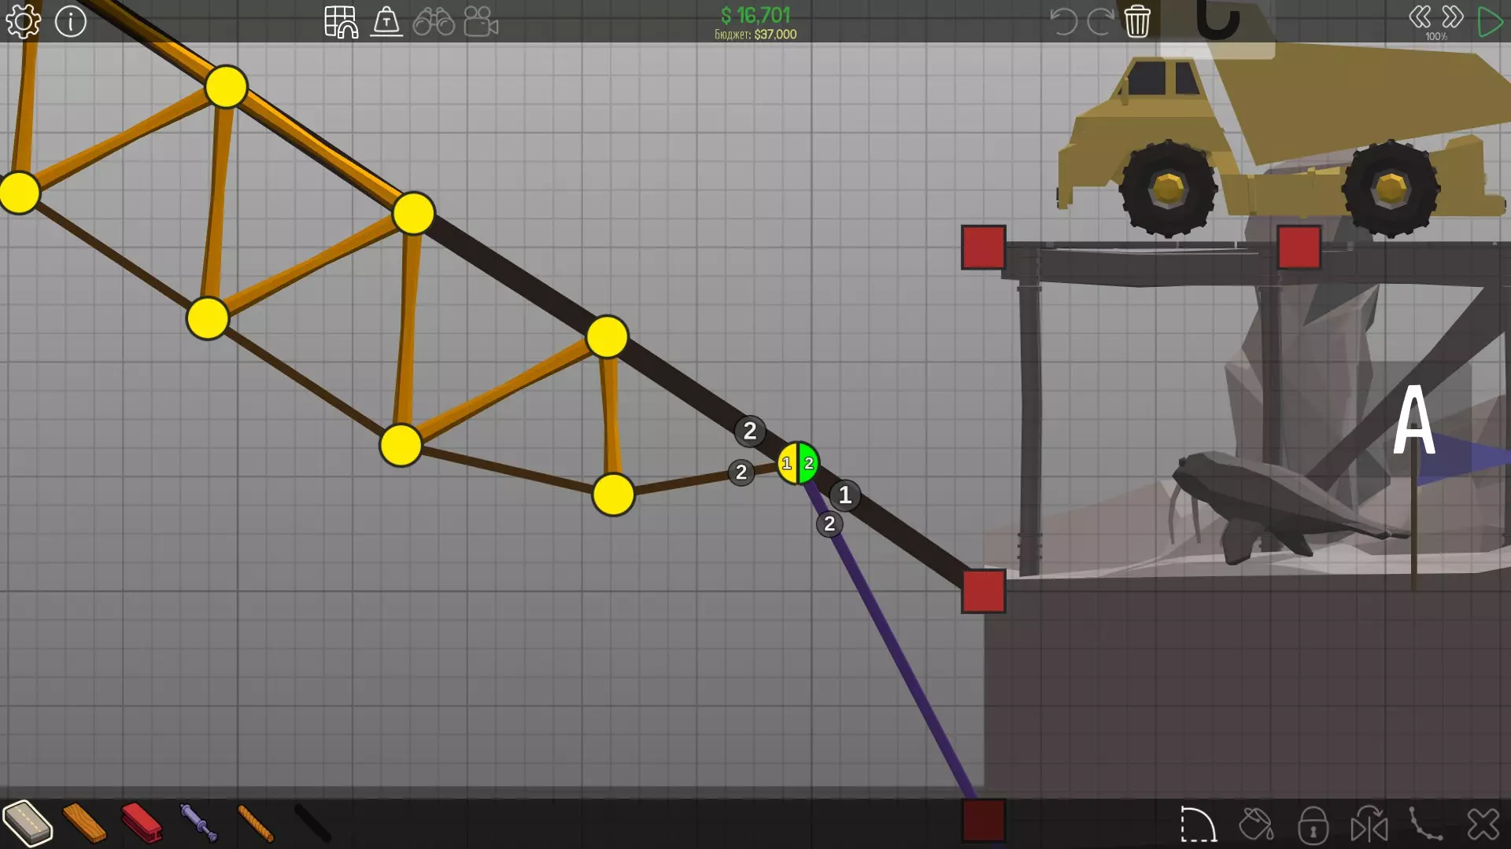Viewport: 1511px width, 849px height.
Task: Undo the last action
Action: pos(1063,21)
